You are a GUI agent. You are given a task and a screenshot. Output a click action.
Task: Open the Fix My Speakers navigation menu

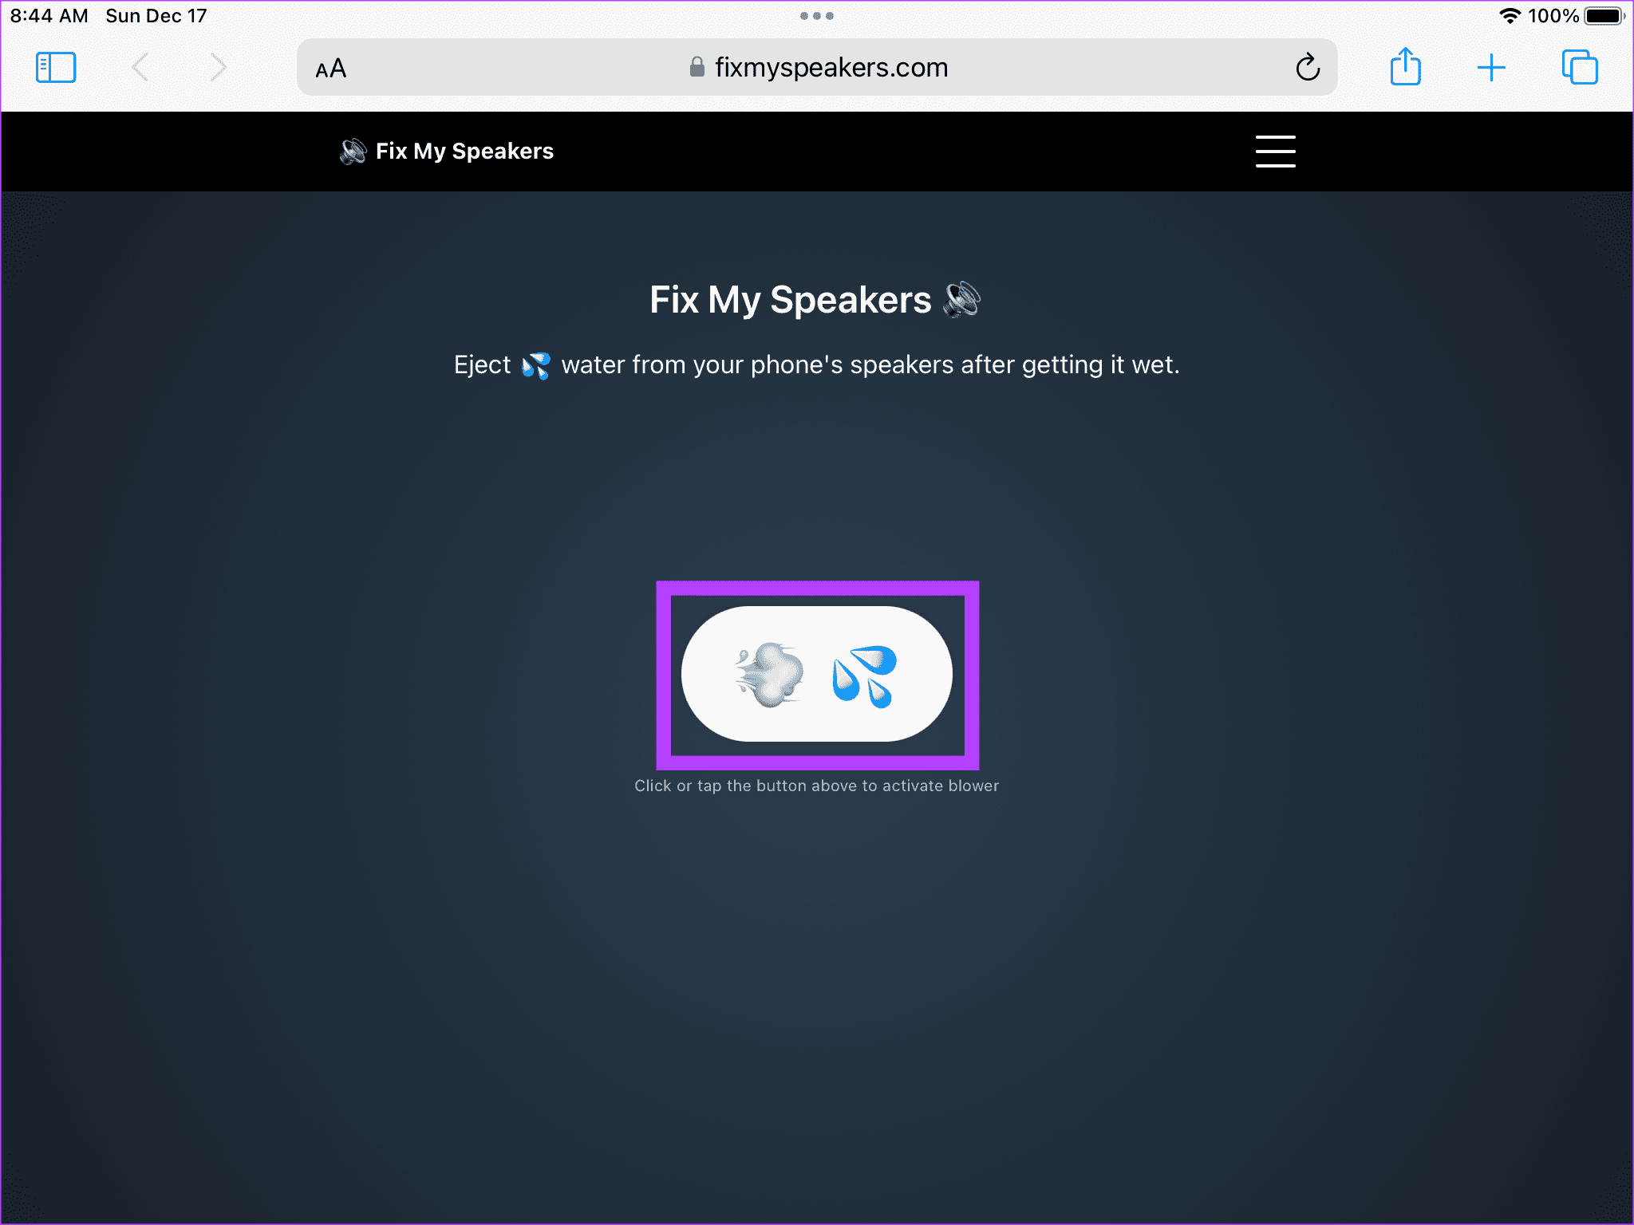click(1275, 151)
